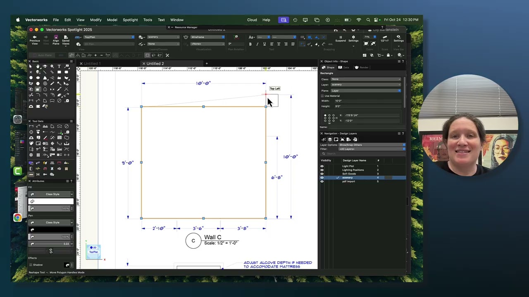Image resolution: width=529 pixels, height=297 pixels.
Task: Toggle Underline text formatting
Action: tap(264, 44)
